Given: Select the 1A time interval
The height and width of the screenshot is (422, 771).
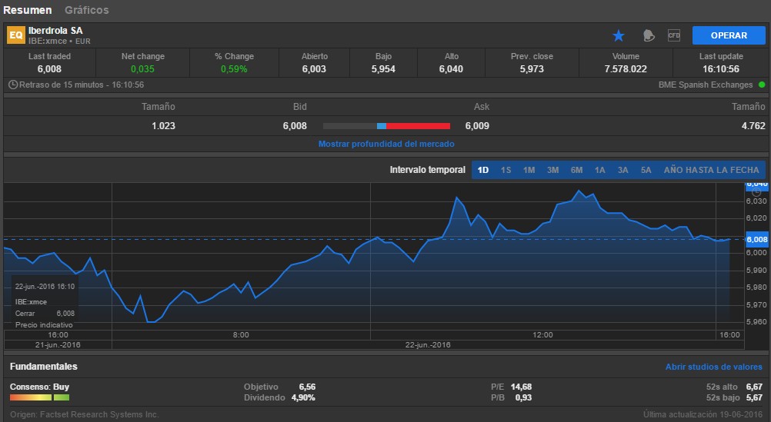Looking at the screenshot, I should [x=600, y=170].
